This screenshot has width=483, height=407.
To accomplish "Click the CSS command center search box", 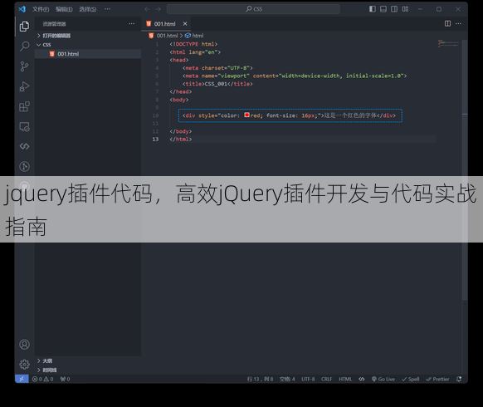I will click(x=253, y=9).
